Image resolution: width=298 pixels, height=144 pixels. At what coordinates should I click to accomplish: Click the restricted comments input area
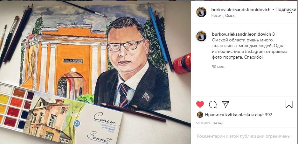point(244,136)
